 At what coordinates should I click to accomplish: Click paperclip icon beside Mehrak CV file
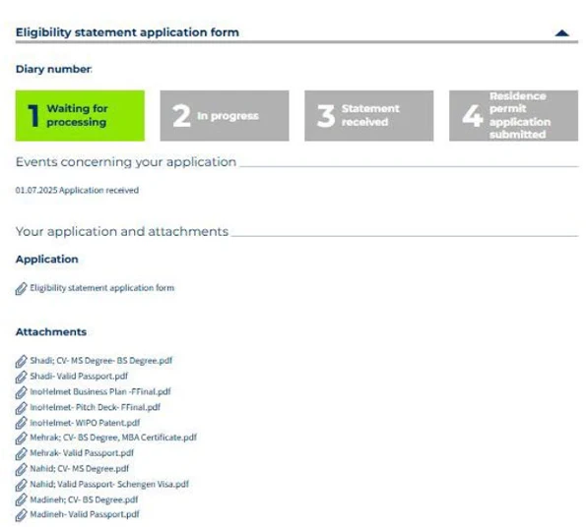coord(22,439)
